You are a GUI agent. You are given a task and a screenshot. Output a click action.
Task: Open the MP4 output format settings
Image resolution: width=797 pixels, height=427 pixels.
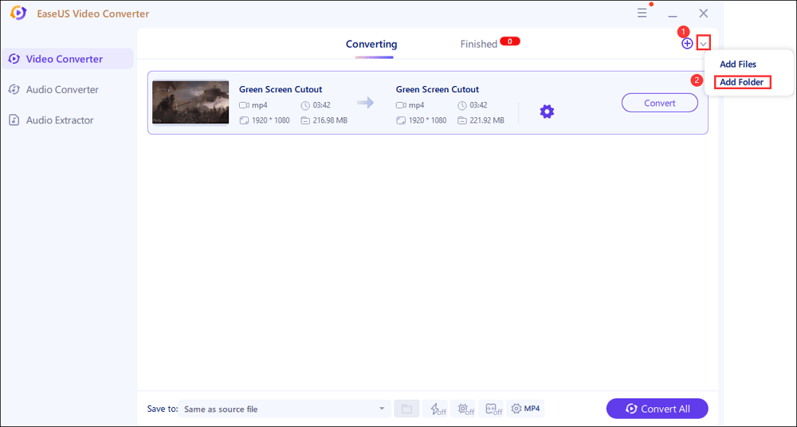(x=526, y=409)
